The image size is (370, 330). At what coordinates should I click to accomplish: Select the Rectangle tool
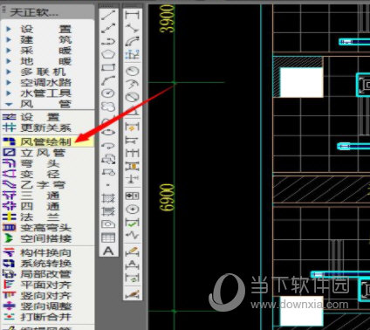pos(108,68)
